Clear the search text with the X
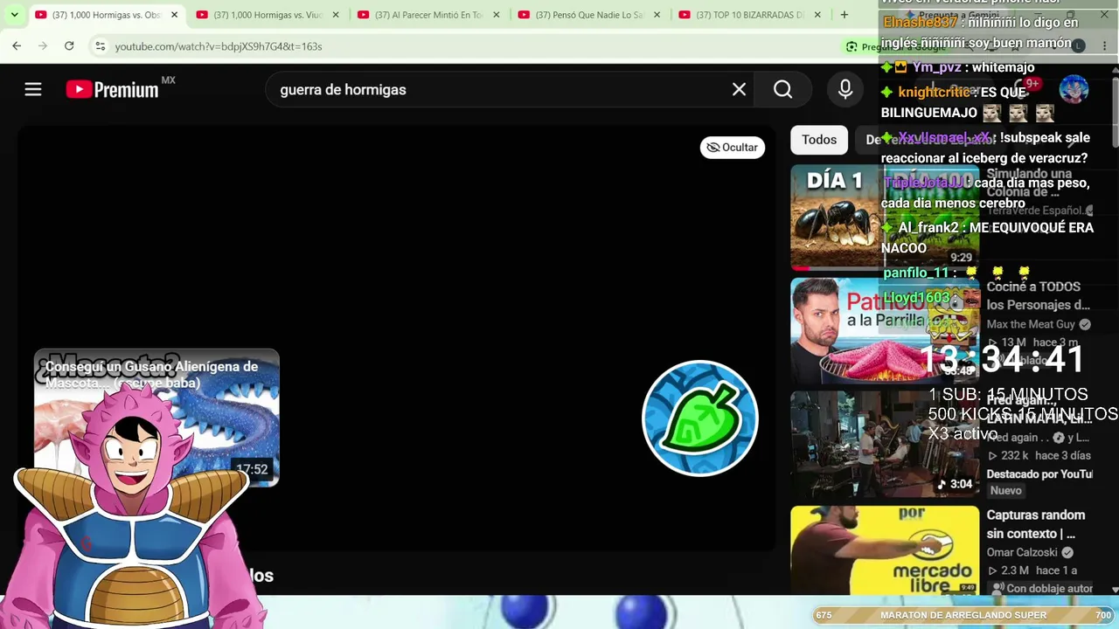Image resolution: width=1119 pixels, height=629 pixels. pos(739,89)
